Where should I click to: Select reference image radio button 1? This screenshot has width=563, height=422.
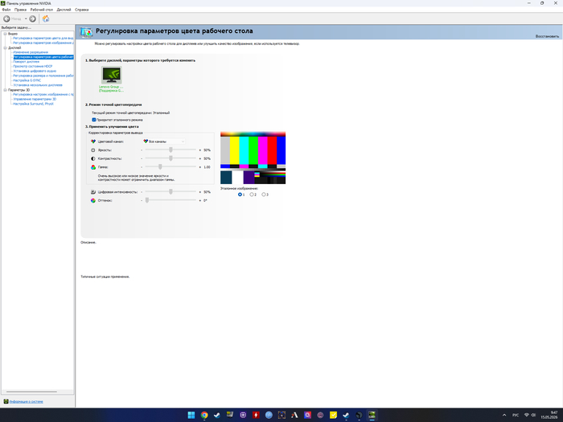click(x=240, y=195)
